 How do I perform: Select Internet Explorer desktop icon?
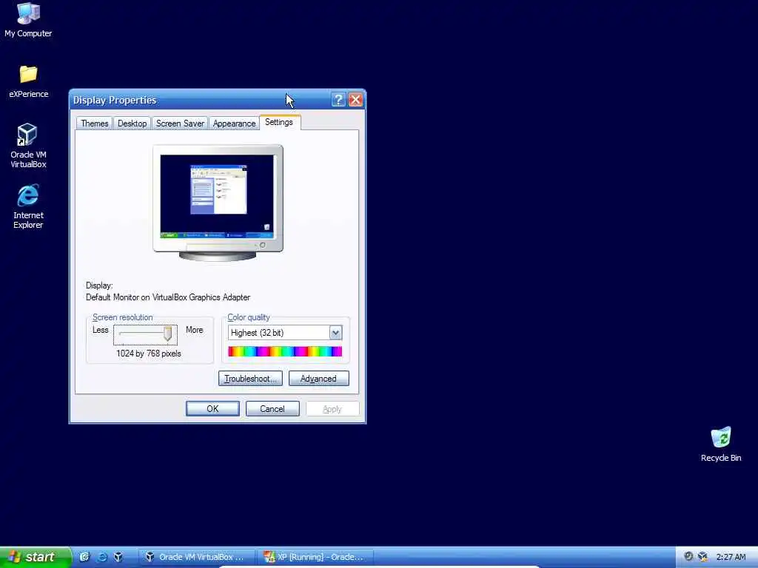[28, 206]
